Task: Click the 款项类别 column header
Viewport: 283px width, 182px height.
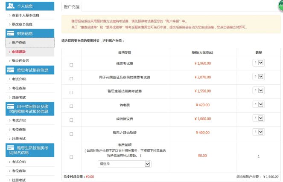Action: click(125, 52)
